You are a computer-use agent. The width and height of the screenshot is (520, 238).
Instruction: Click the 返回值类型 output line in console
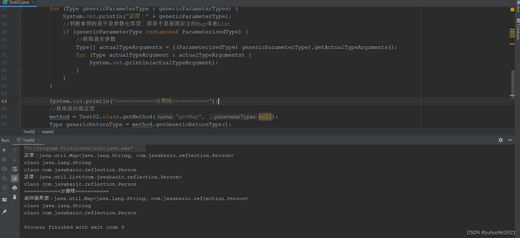[x=136, y=199]
